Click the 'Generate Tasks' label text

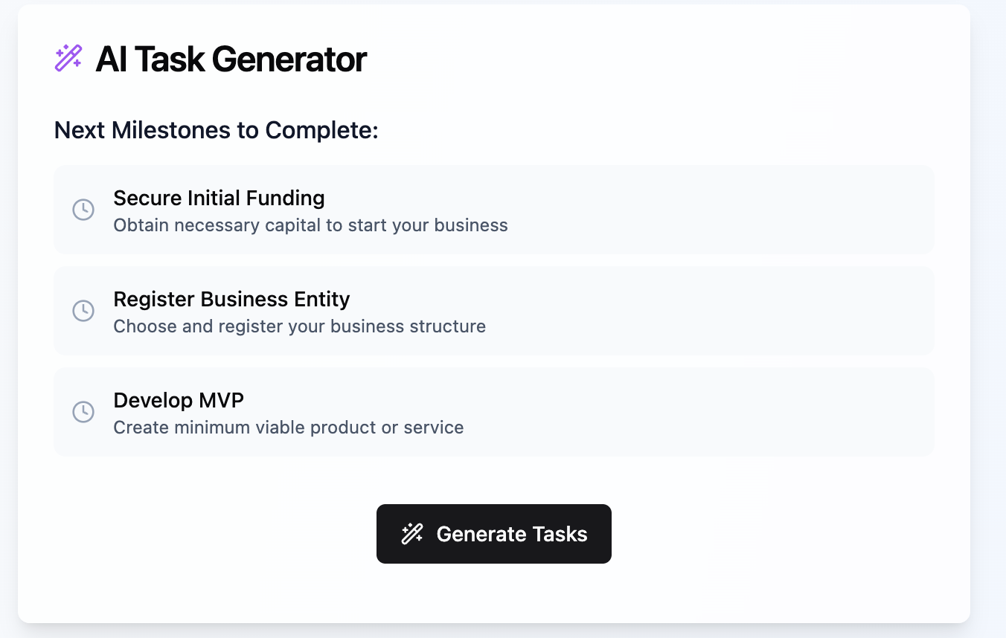pyautogui.click(x=512, y=534)
